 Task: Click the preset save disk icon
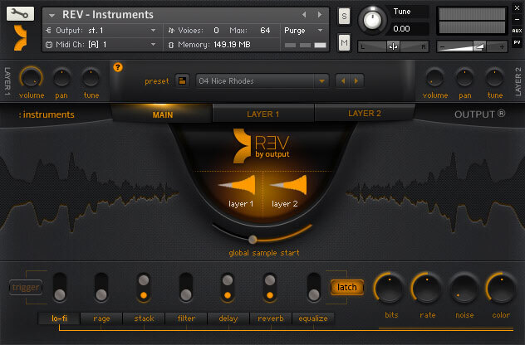click(182, 81)
